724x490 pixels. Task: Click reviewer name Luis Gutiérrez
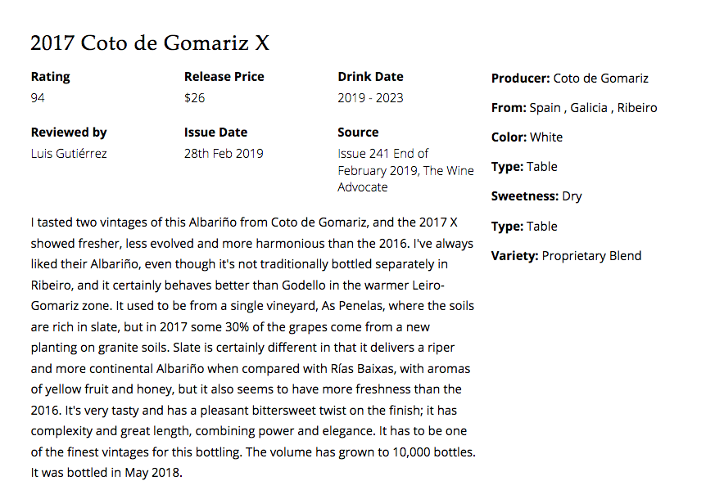(69, 153)
